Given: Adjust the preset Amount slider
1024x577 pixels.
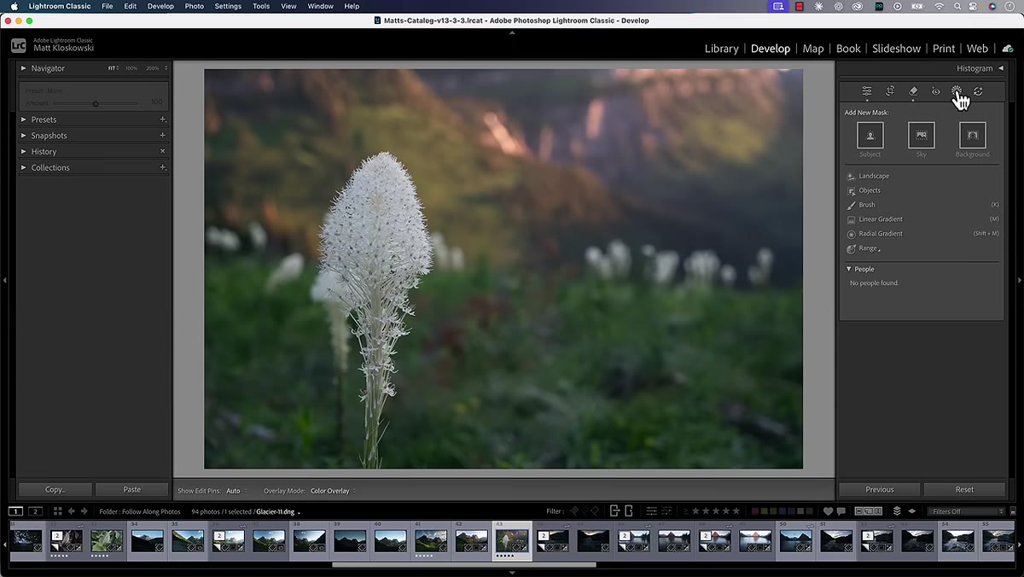Looking at the screenshot, I should tap(96, 103).
